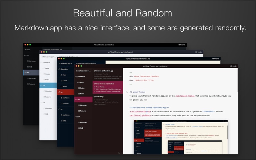The image size is (256, 160).
Task: Collapse QuickNote chevron in front plum window
Action: click(x=76, y=76)
